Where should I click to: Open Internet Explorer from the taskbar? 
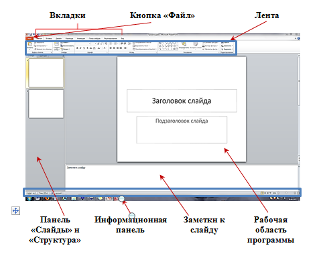(64, 198)
